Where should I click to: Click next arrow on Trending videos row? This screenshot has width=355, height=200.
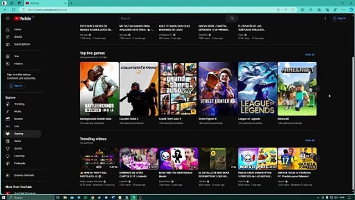[x=317, y=159]
